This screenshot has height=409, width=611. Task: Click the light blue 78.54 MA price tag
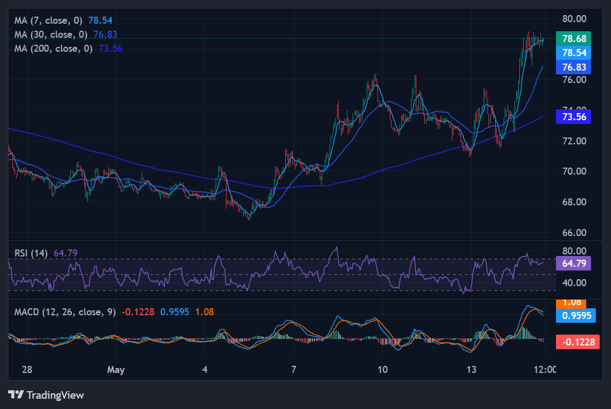(574, 53)
